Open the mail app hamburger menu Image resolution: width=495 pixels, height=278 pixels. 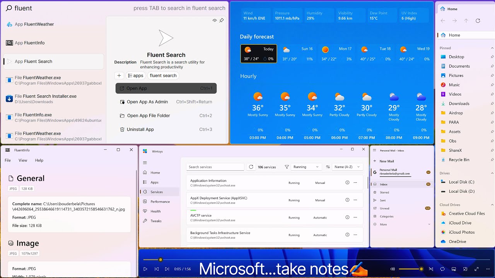pos(374,151)
